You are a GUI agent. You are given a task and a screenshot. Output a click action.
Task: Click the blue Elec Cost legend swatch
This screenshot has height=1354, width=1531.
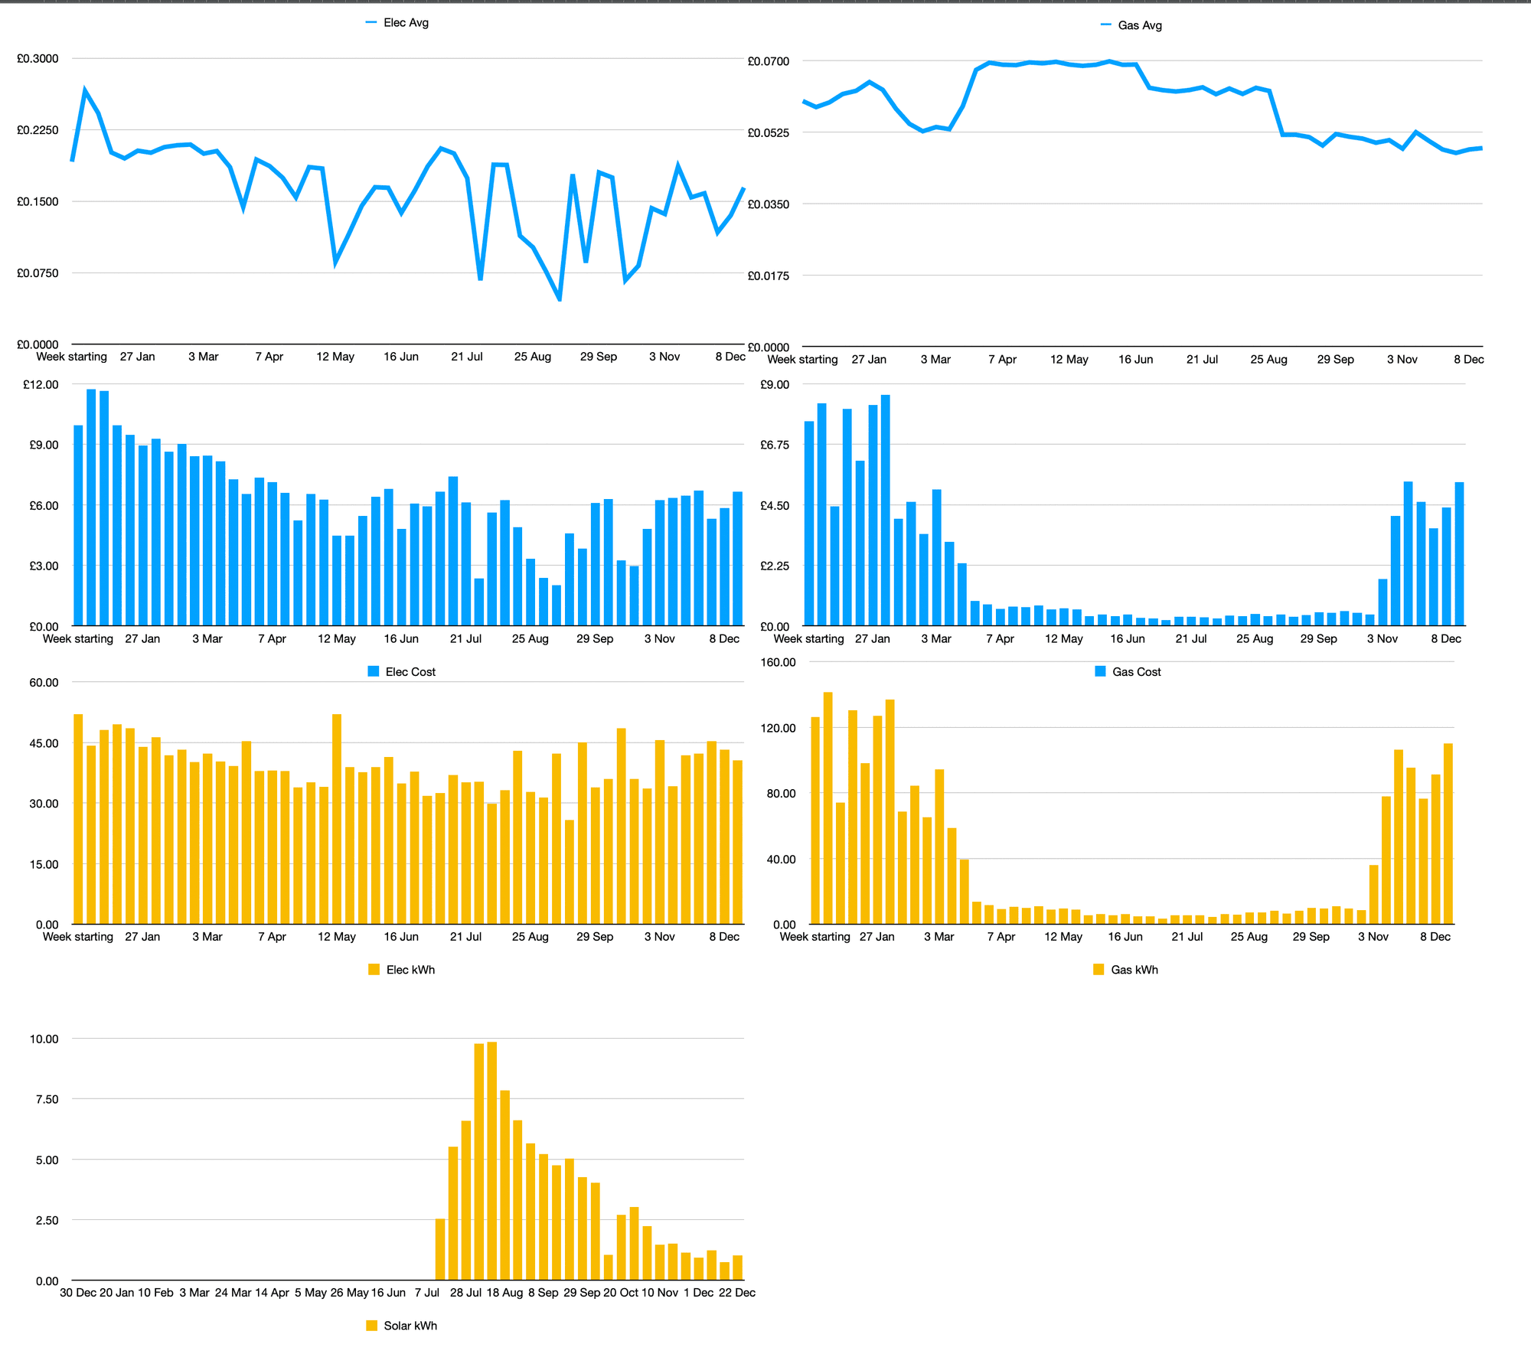(373, 671)
